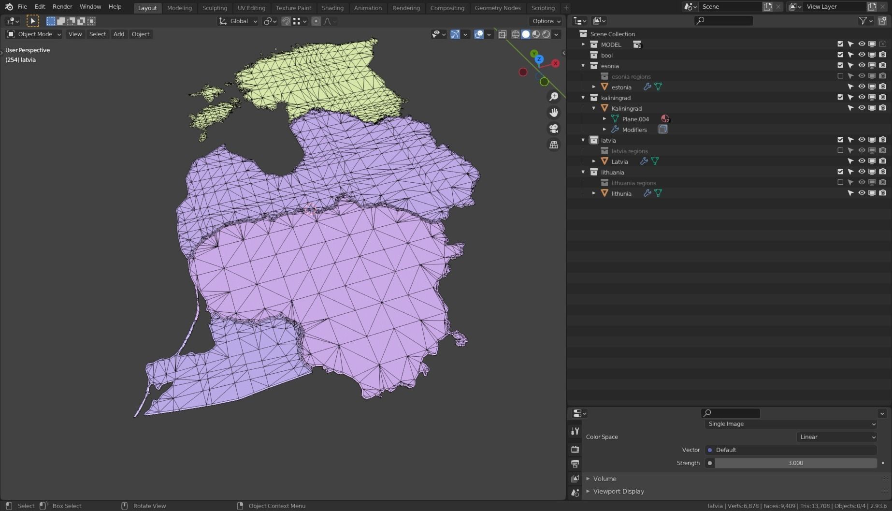The image size is (892, 511).
Task: Switch perspective/orthographic with the grid gizmo
Action: point(554,145)
